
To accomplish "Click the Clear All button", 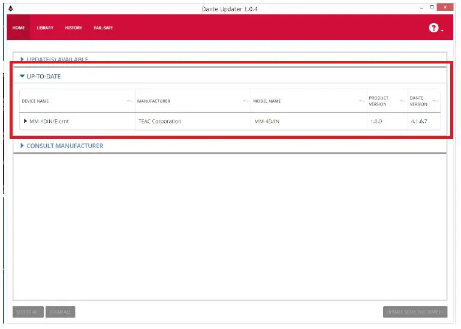I will tap(61, 312).
